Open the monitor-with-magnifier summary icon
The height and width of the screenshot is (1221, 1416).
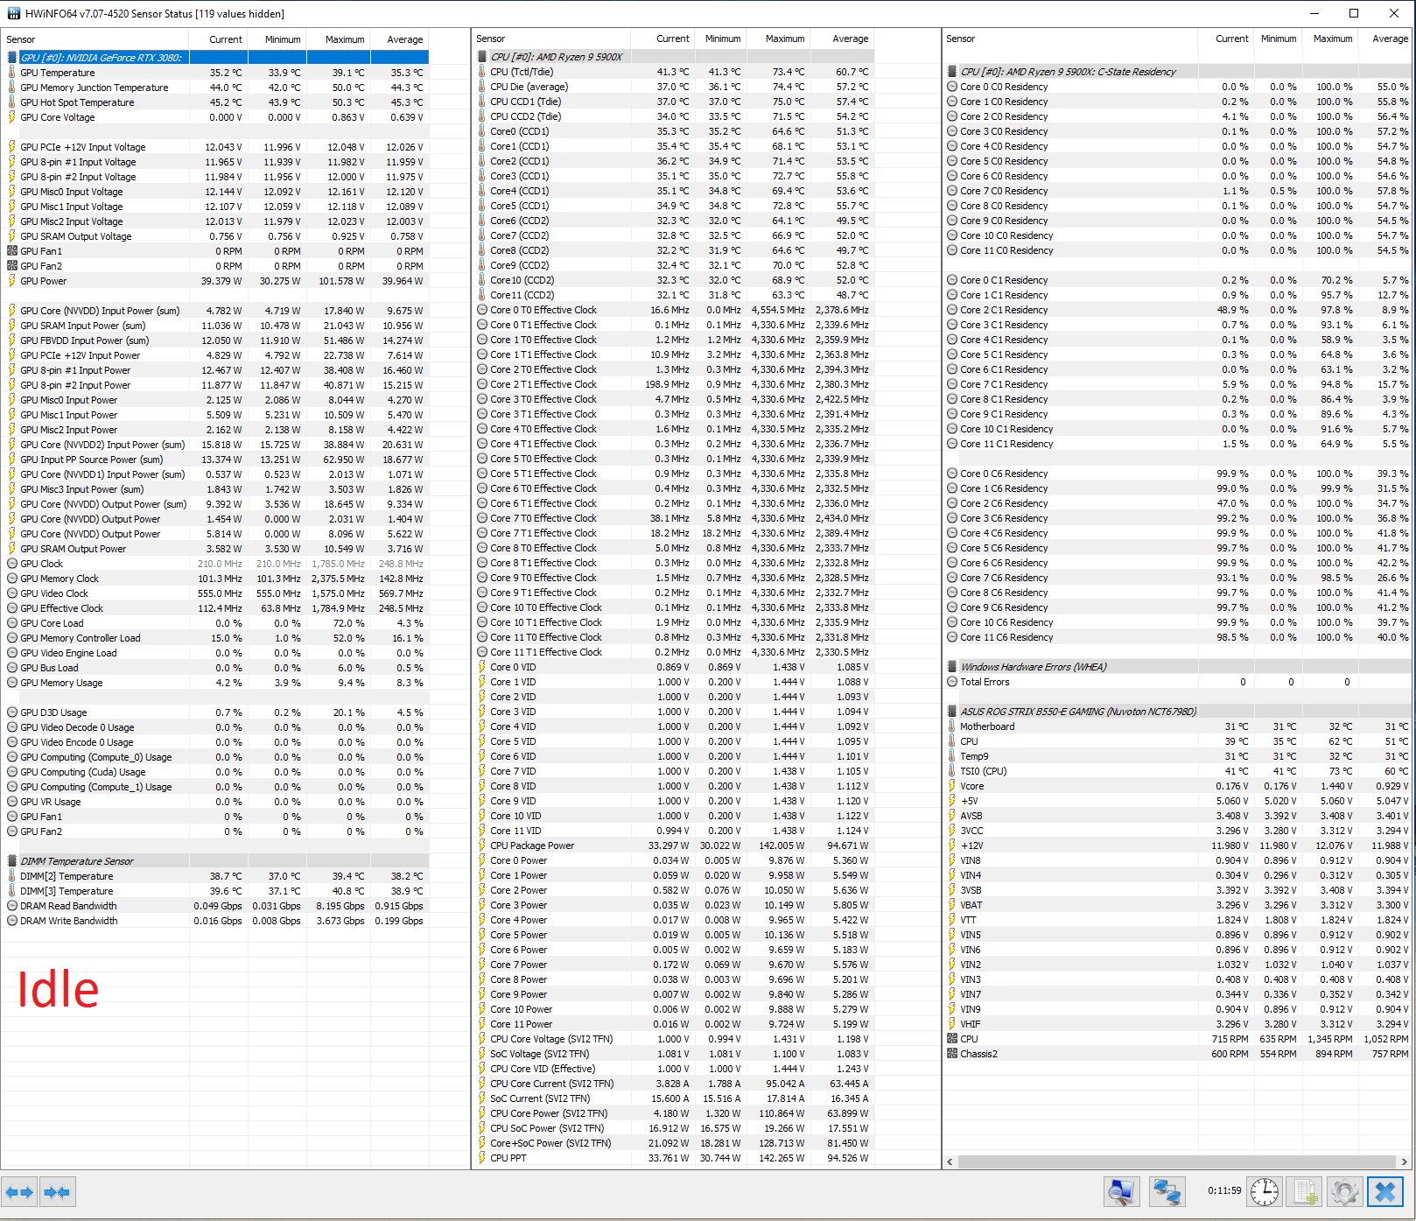[x=1122, y=1191]
